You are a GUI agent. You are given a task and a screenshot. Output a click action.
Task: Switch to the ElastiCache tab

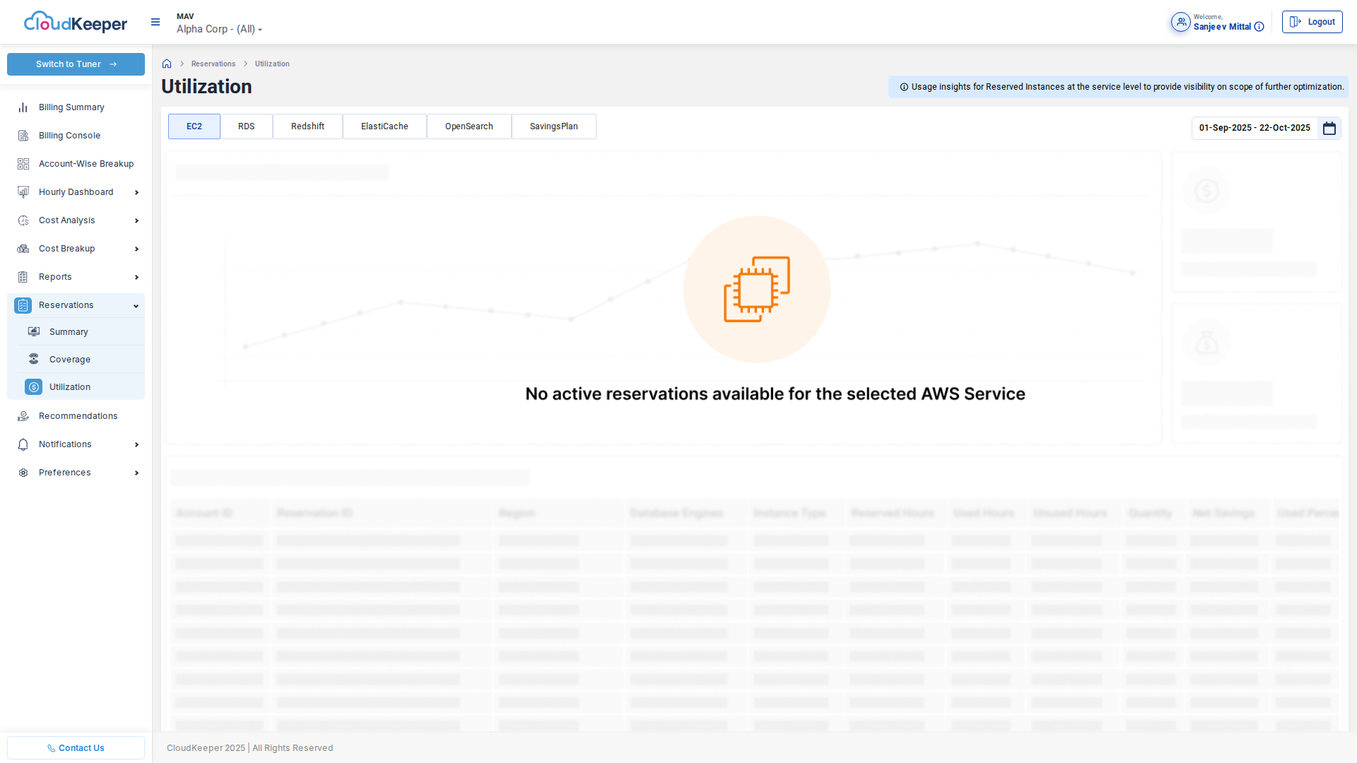(x=384, y=126)
